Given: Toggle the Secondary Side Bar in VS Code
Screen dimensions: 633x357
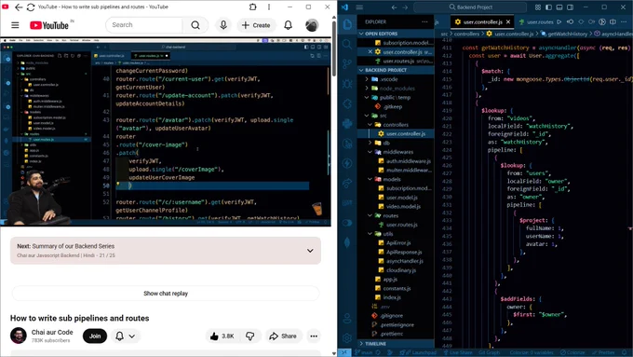Looking at the screenshot, I should pyautogui.click(x=570, y=7).
